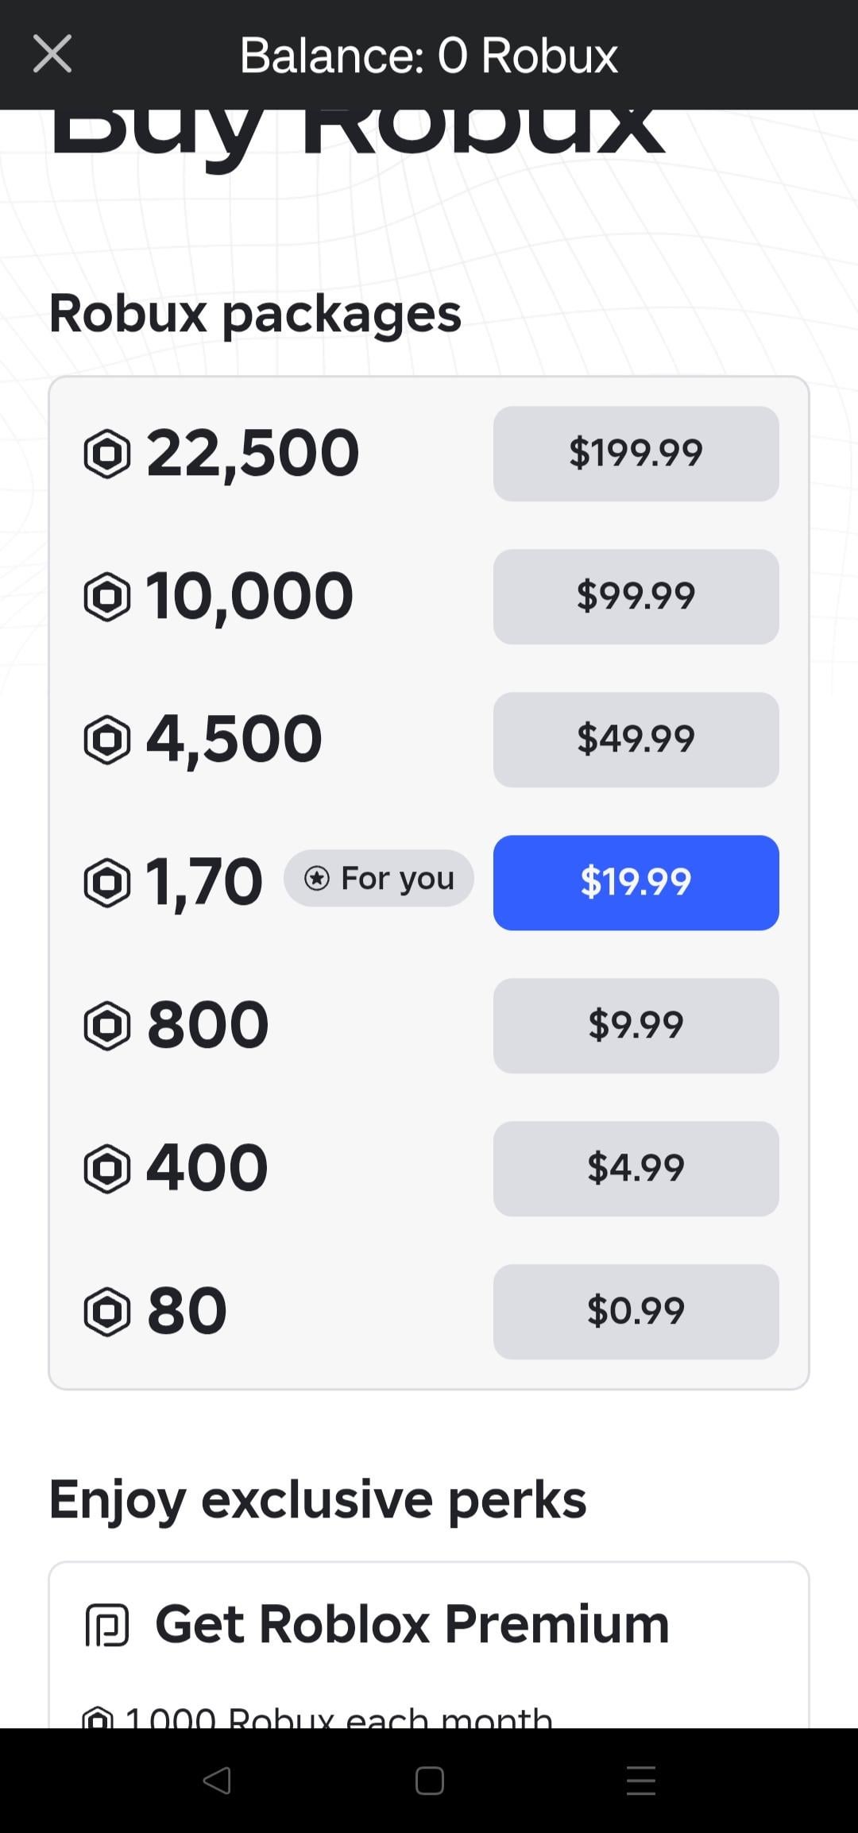This screenshot has width=858, height=1833.
Task: Buy 80 Robux for $0.99
Action: [636, 1312]
